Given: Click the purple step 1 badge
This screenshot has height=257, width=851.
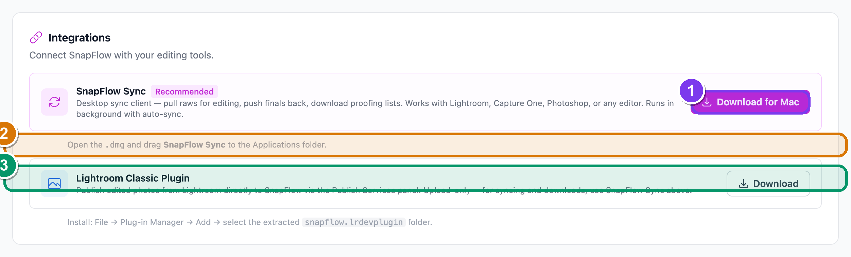Looking at the screenshot, I should (691, 91).
